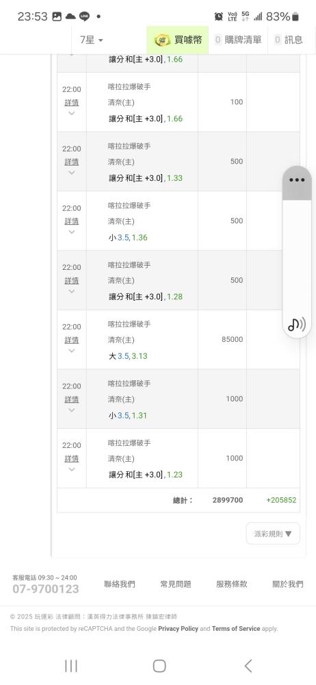Tap the gold coin icon beside 買噱幣
The image size is (316, 685).
click(x=162, y=40)
